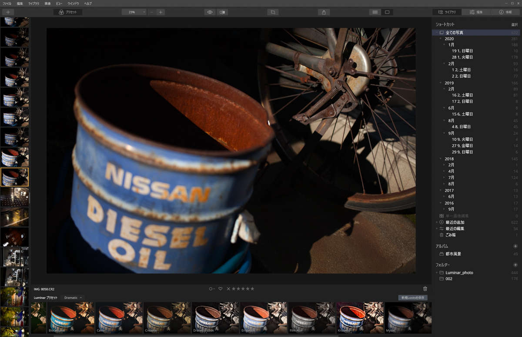
Task: Switch to the 情報 info tab
Action: (505, 12)
